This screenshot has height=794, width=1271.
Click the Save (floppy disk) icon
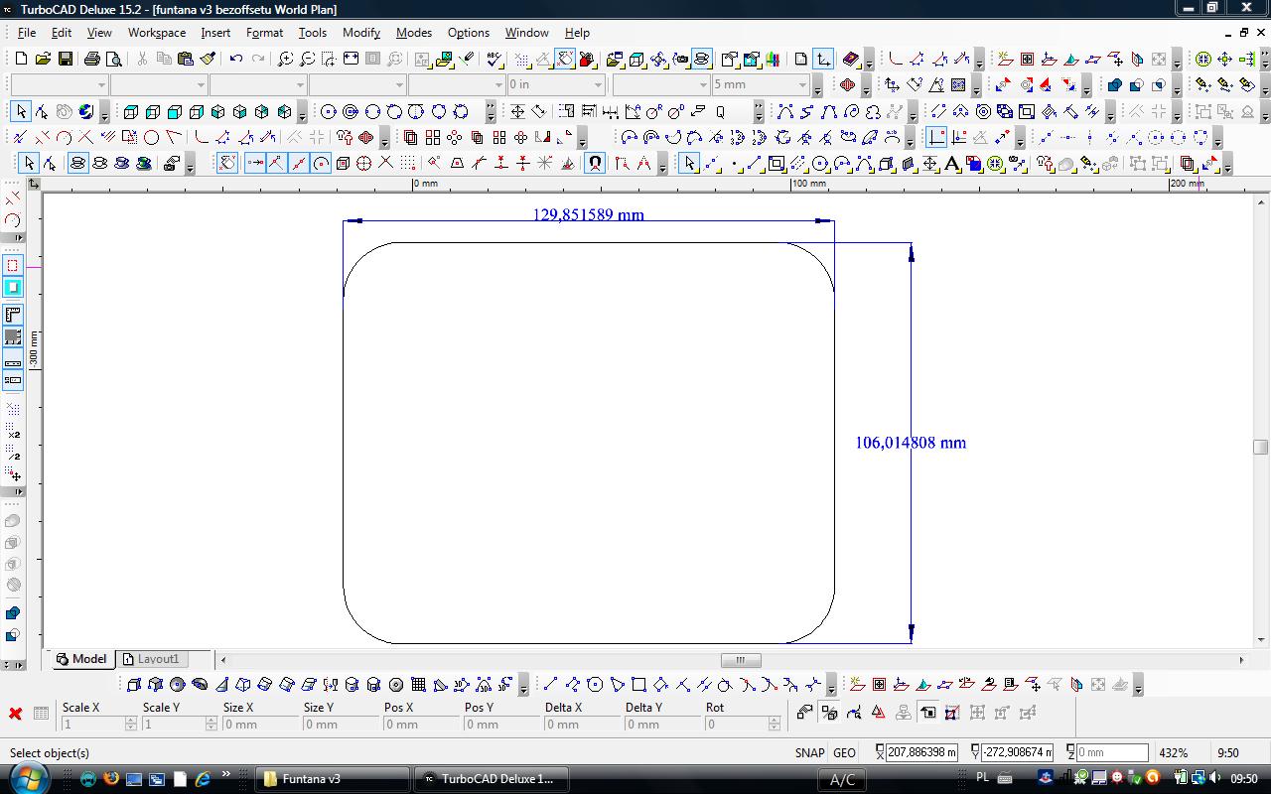coord(64,60)
